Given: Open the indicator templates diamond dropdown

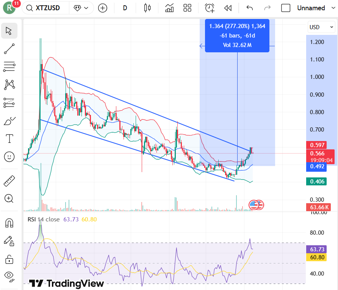Looking at the screenshot, I should 81,8.
